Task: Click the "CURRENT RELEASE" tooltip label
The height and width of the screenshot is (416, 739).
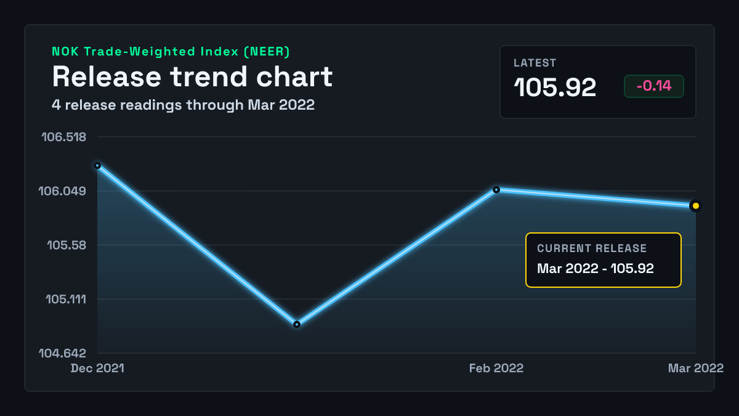Action: pos(592,248)
